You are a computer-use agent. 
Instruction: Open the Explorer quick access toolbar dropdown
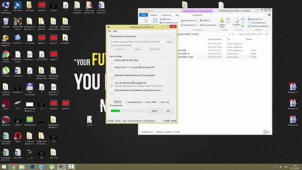pyautogui.click(x=152, y=11)
